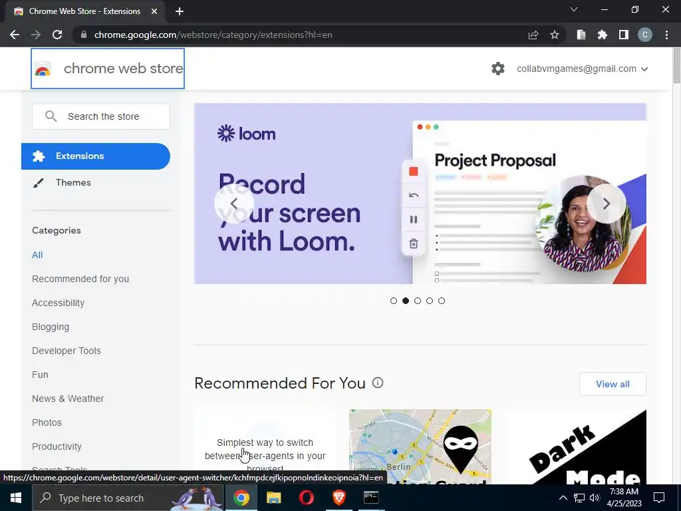Expand the collabvmgames@gmail.com account dropdown
The width and height of the screenshot is (681, 511).
coord(583,69)
